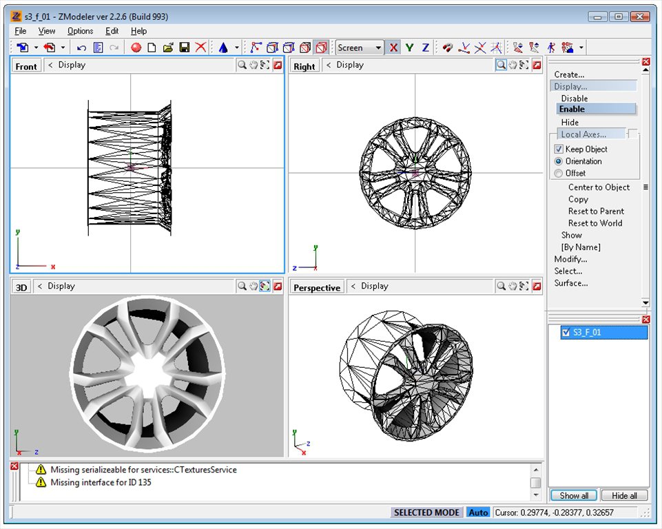Choose the Reset to World command

tap(595, 223)
